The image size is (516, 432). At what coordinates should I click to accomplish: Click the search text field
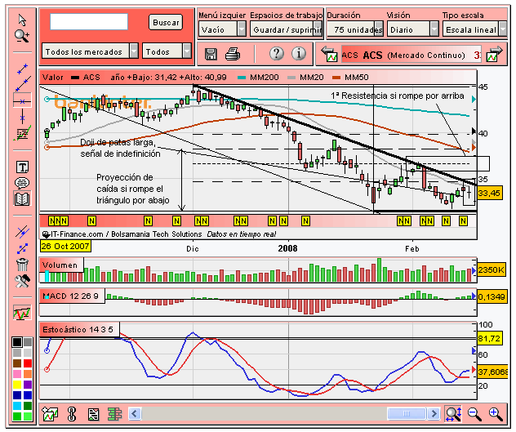(x=89, y=22)
